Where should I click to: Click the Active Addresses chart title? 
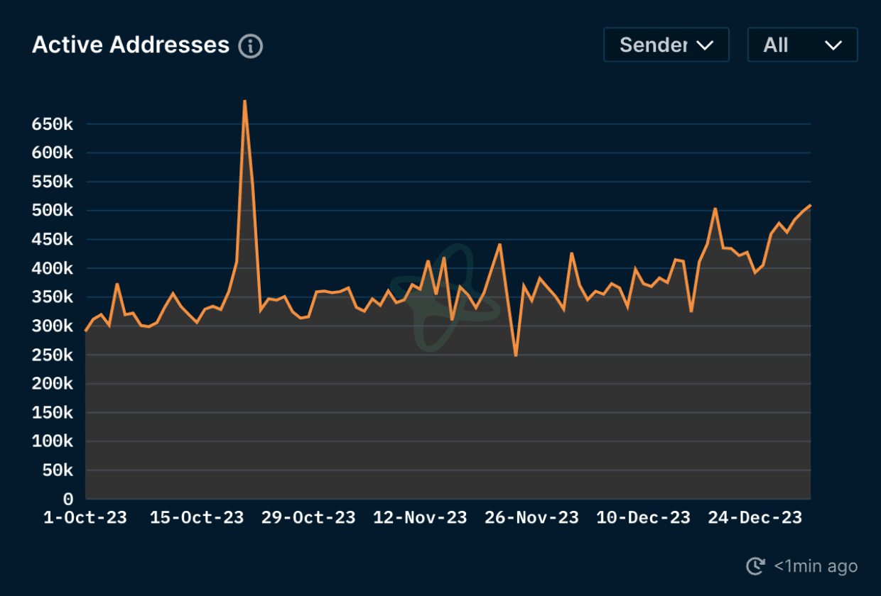click(131, 45)
